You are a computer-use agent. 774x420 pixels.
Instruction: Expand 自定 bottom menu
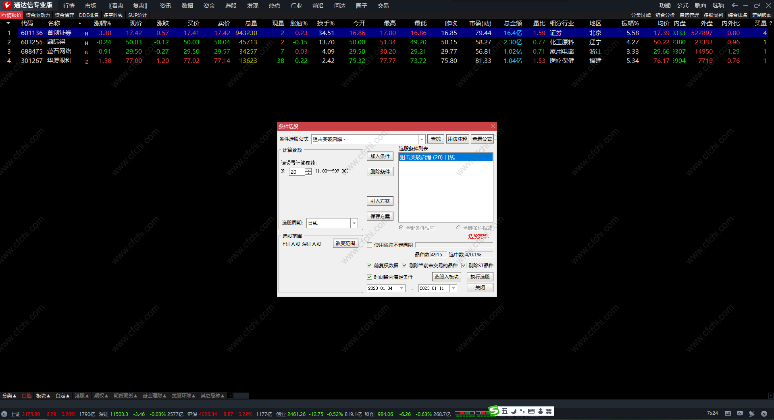(62, 396)
